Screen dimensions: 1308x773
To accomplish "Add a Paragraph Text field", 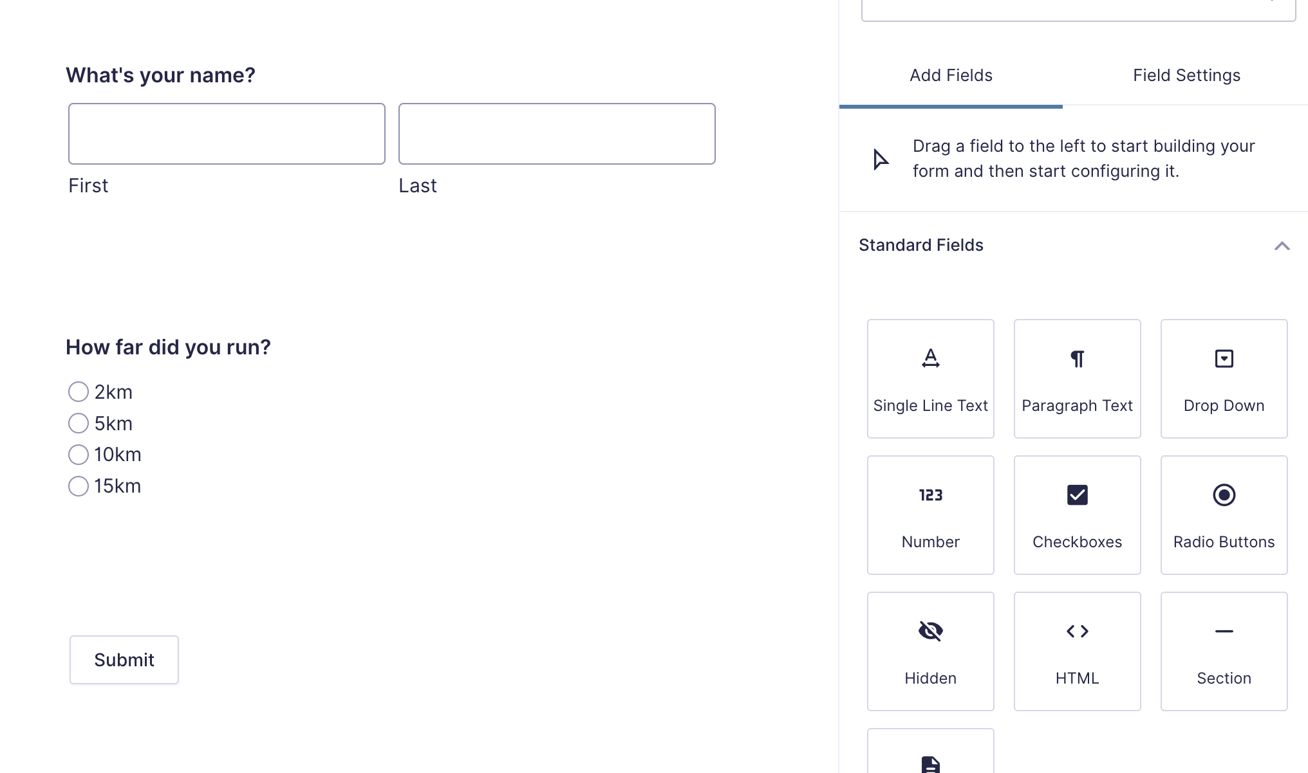I will click(x=1077, y=378).
